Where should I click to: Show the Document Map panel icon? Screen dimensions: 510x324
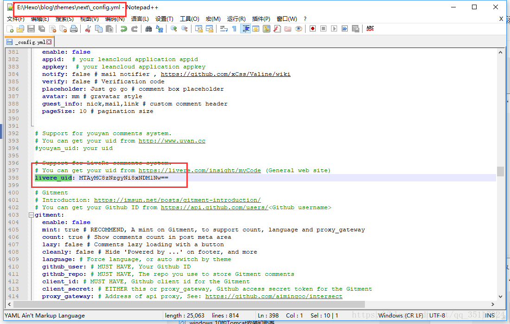tap(267, 29)
